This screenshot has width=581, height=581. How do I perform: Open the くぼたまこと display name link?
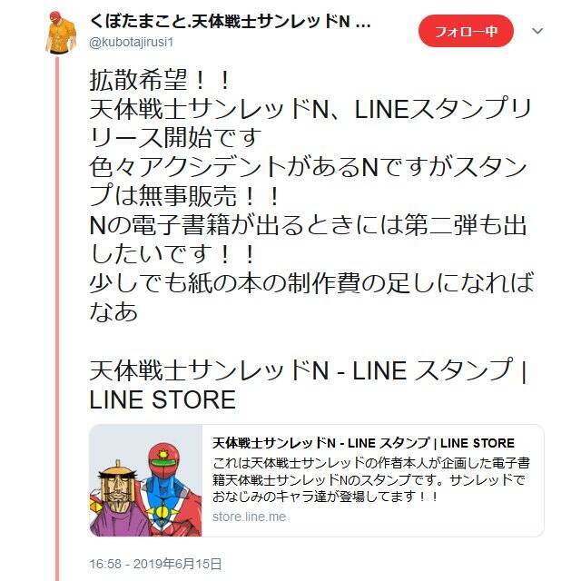pyautogui.click(x=230, y=22)
